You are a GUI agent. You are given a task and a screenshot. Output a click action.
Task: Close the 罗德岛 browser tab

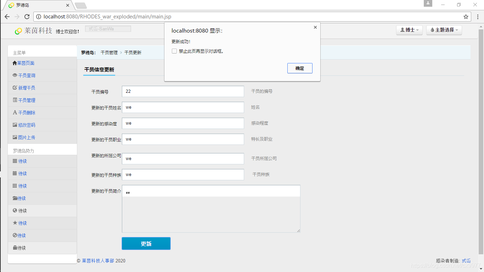(x=68, y=5)
